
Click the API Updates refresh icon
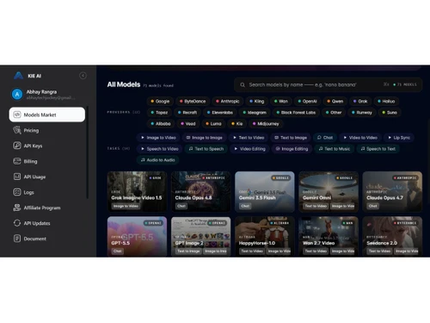(x=17, y=223)
